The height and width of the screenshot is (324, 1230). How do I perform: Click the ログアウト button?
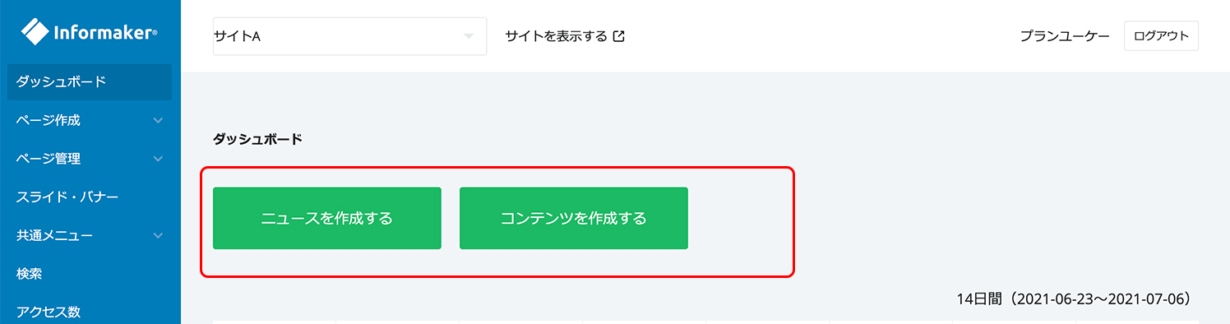tap(1161, 36)
